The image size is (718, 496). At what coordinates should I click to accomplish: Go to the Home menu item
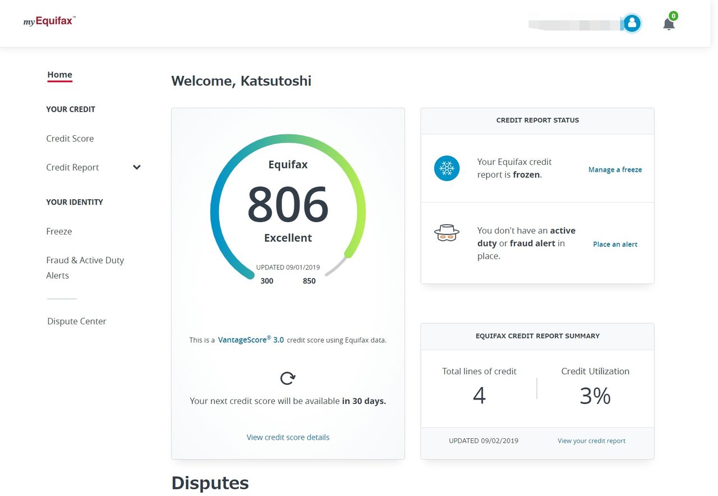tap(59, 75)
